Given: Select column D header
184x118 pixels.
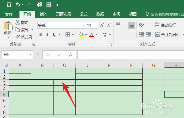Looking at the screenshot, I should tap(87, 65).
